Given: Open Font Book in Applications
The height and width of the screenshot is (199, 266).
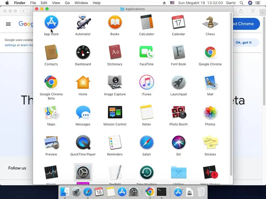Looking at the screenshot, I should pos(178,52).
